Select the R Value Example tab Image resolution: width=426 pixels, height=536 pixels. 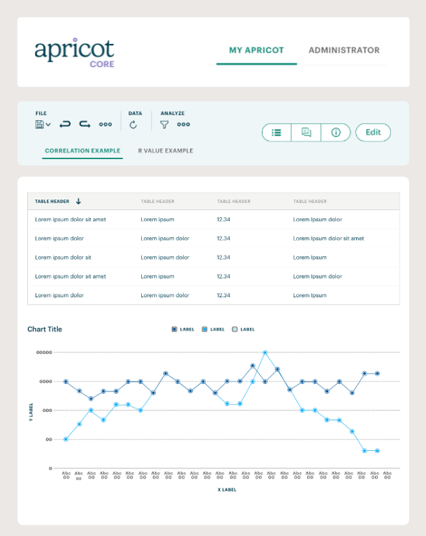tap(166, 151)
